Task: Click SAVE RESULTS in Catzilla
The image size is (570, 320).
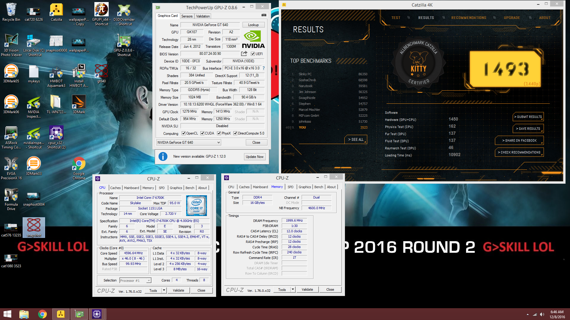Action: [528, 129]
